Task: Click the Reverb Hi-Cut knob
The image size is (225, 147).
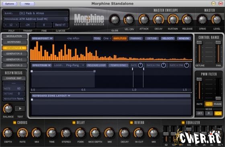Action: tap(139, 133)
